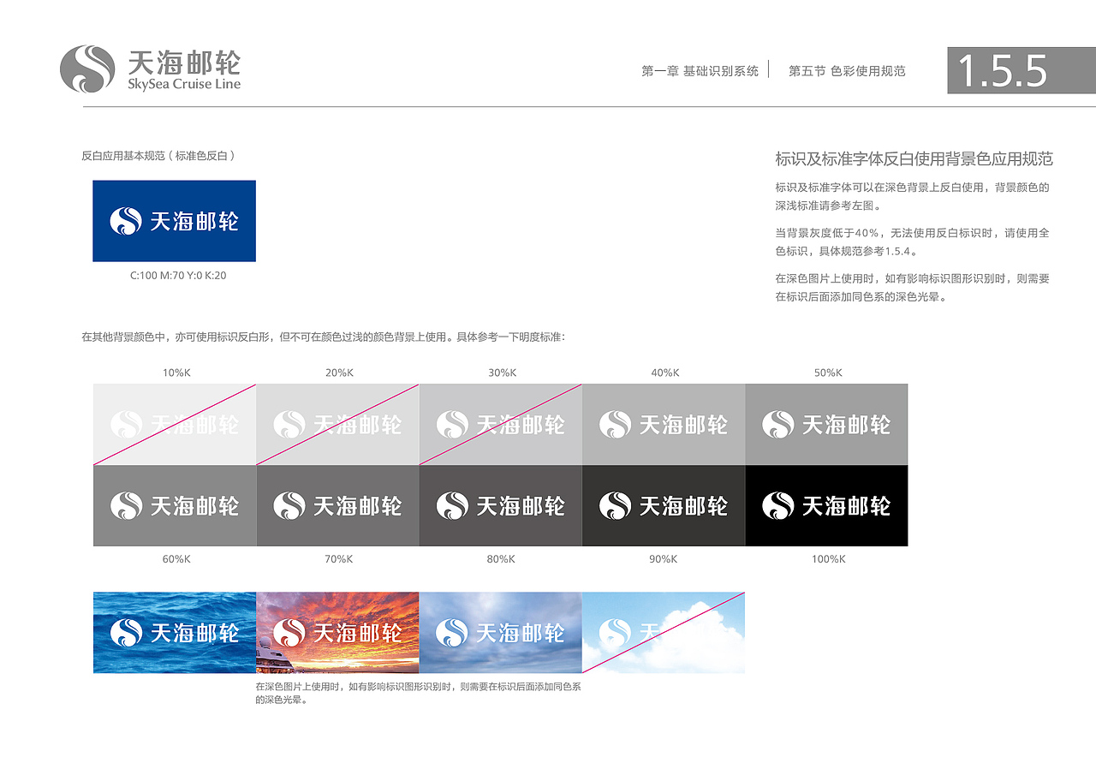This screenshot has width=1096, height=775.
Task: Select the 20%K gray logo swatch
Action: (x=337, y=425)
